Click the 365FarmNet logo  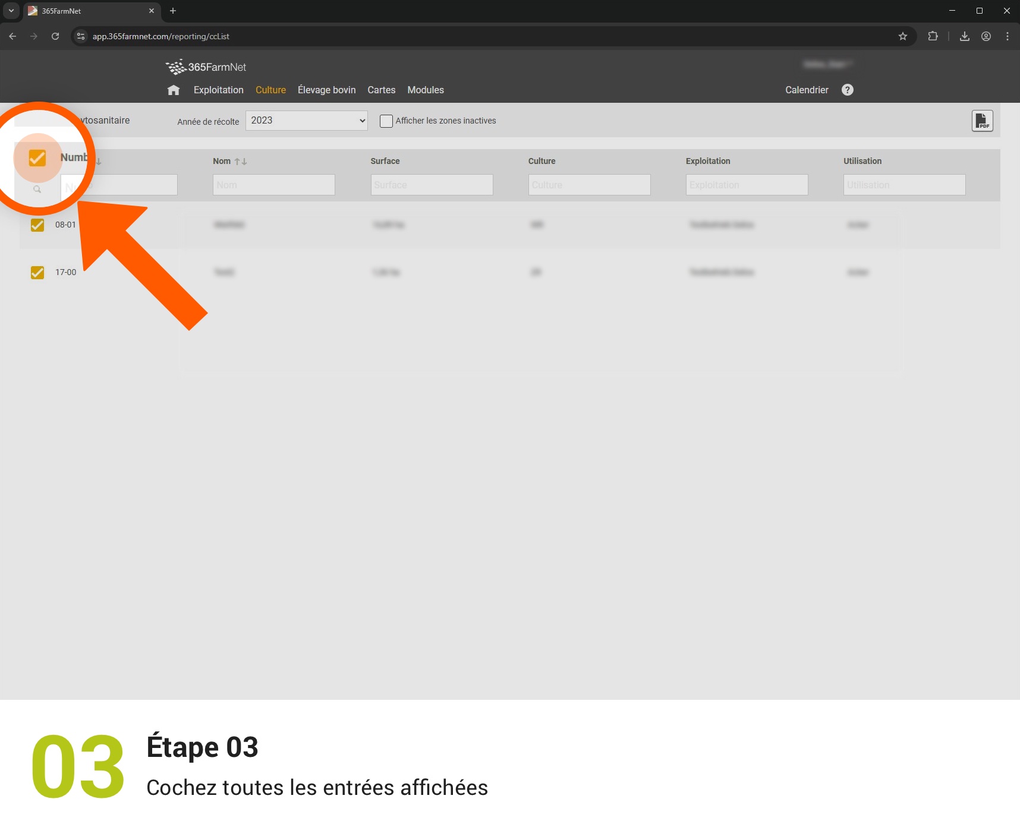[206, 67]
